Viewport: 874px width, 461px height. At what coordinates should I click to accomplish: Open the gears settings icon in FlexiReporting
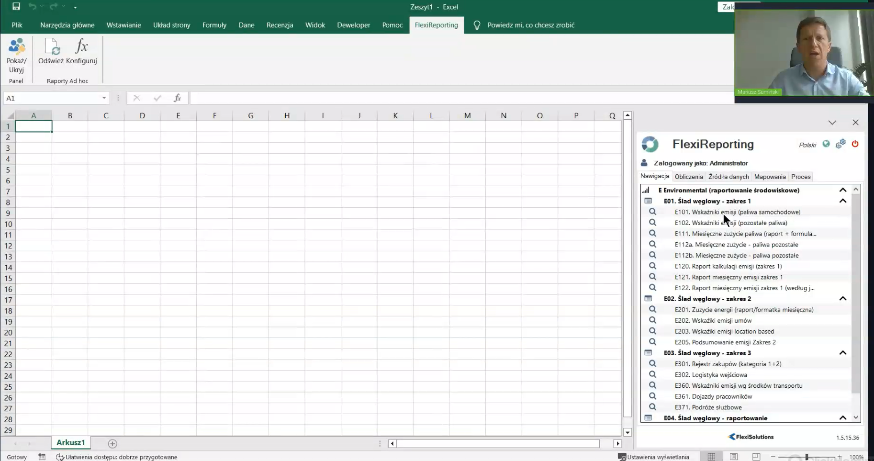point(840,144)
